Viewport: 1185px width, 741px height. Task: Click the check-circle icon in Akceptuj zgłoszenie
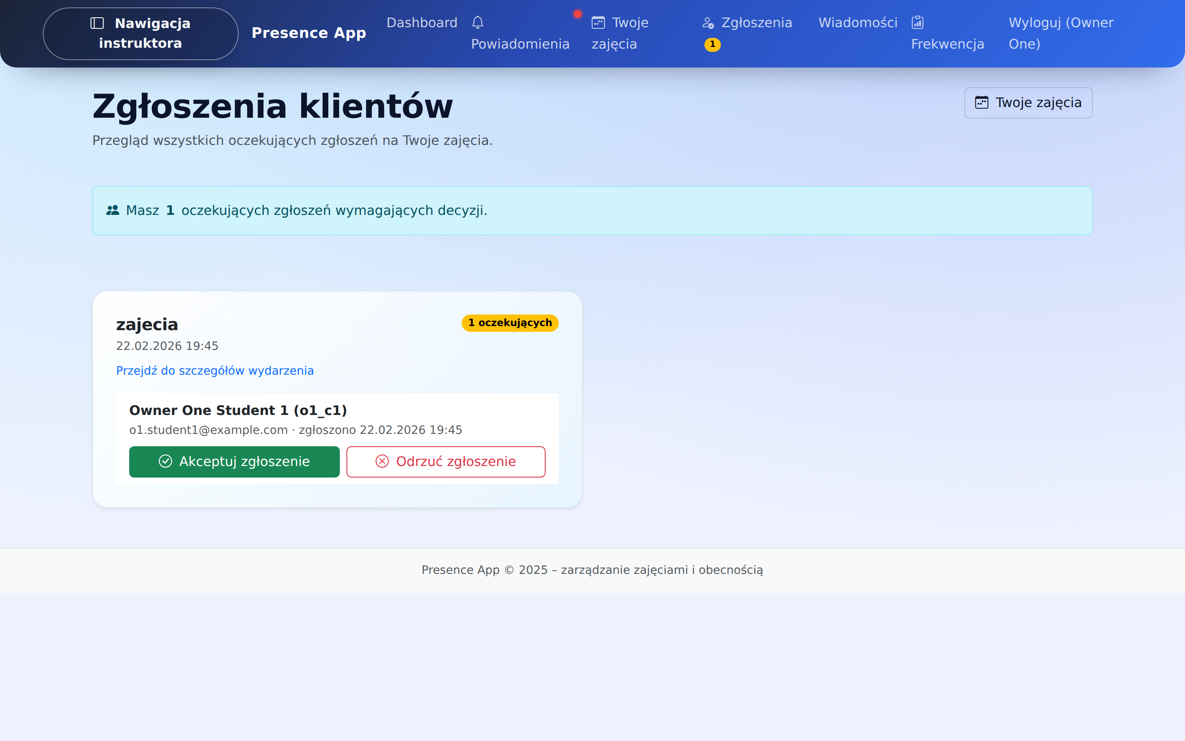[x=165, y=461]
